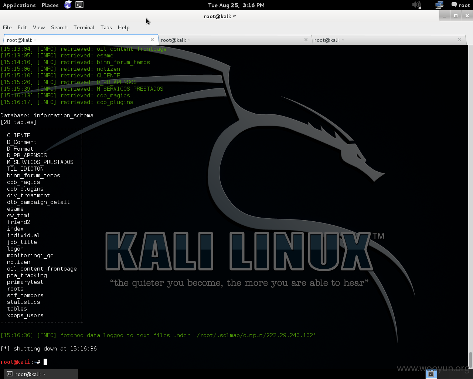Launch the Iceweasel browser icon in top panel
Viewport: 473px width, 379px height.
pos(68,5)
